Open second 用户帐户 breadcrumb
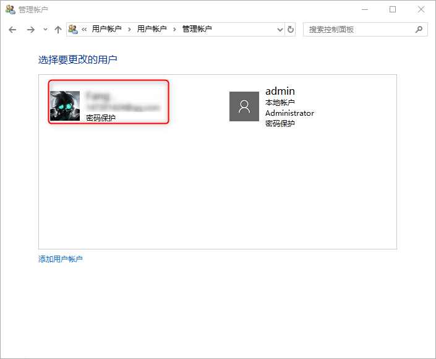 point(152,29)
